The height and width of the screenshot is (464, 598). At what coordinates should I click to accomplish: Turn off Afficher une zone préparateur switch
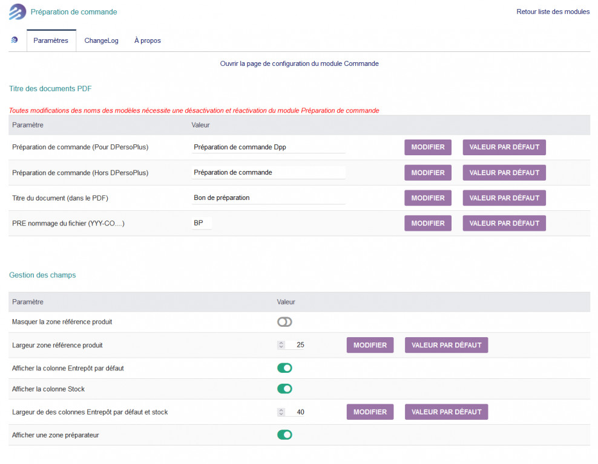[x=284, y=434]
